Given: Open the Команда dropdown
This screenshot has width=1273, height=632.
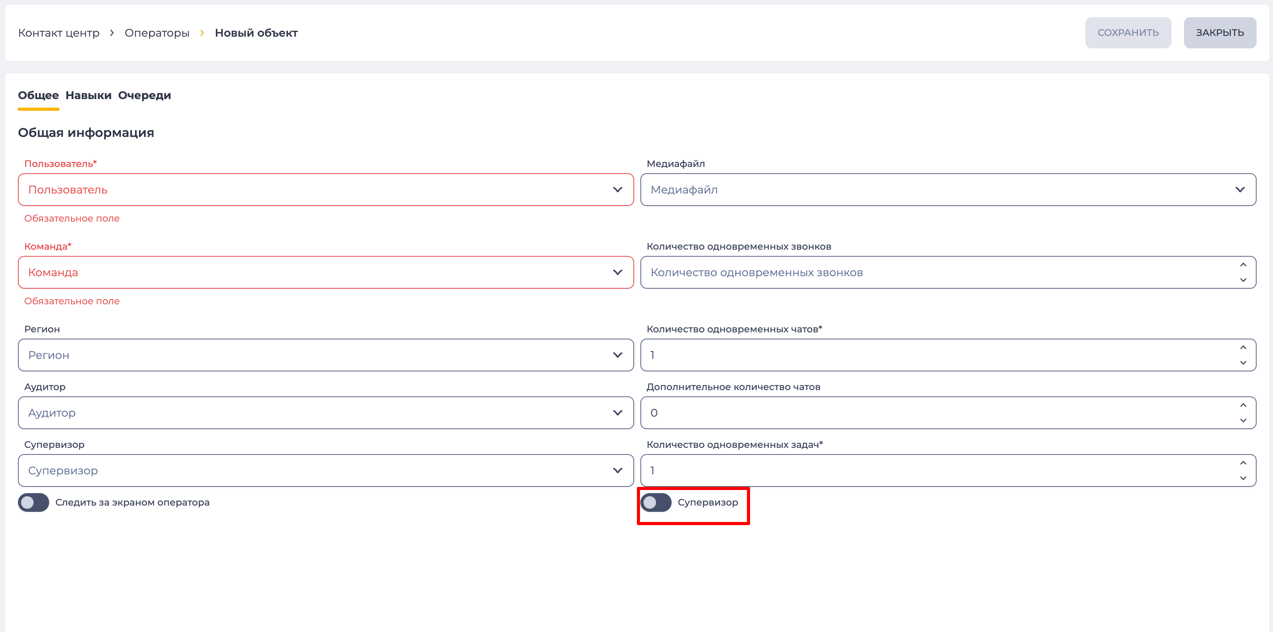Looking at the screenshot, I should pyautogui.click(x=325, y=272).
